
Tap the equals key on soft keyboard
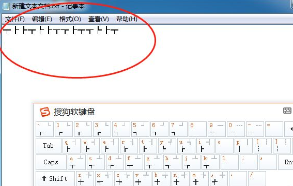point(274,129)
